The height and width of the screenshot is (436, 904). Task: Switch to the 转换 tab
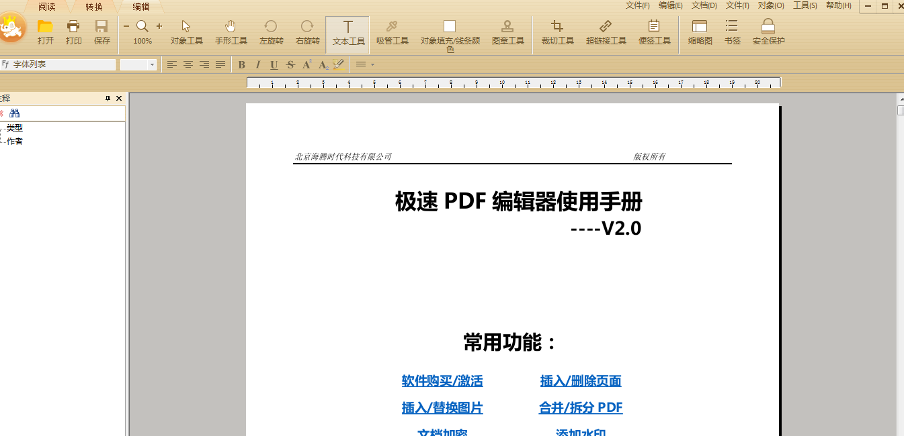pyautogui.click(x=94, y=7)
